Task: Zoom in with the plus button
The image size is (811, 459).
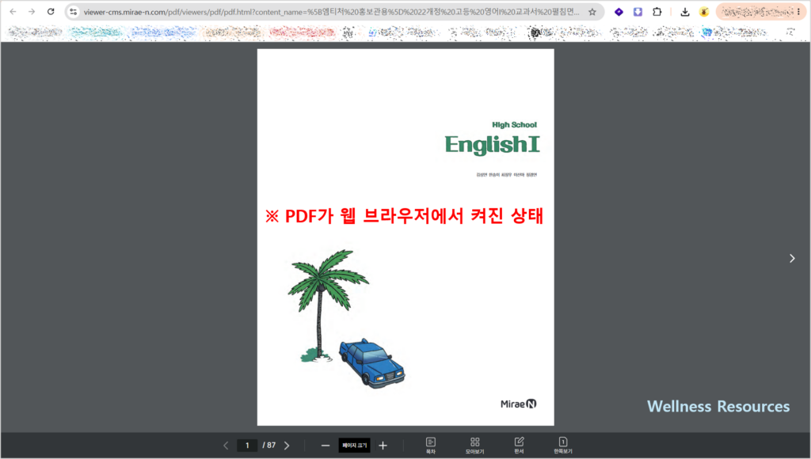Action: 383,445
